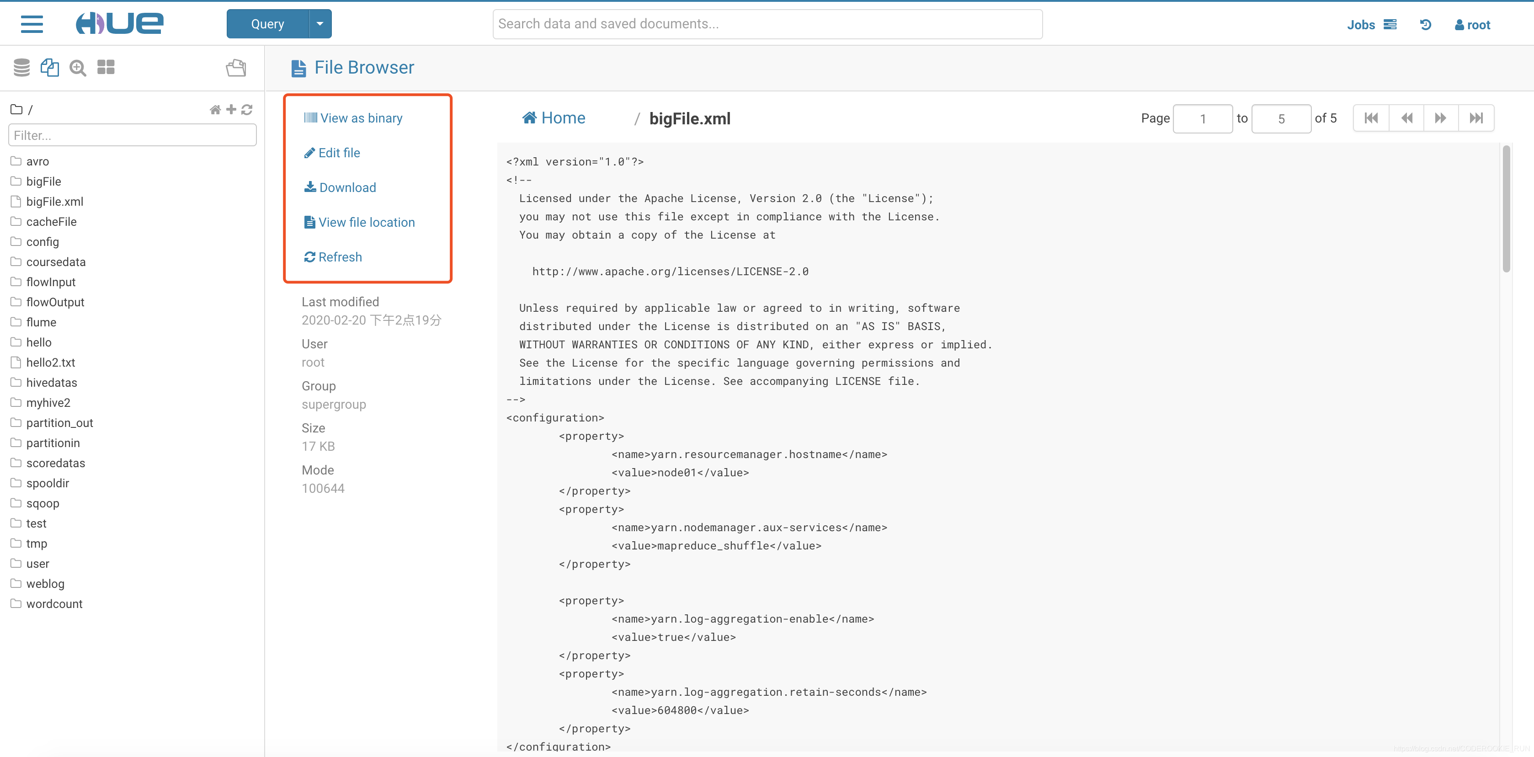Open the user folder
This screenshot has height=757, width=1534.
[x=37, y=564]
